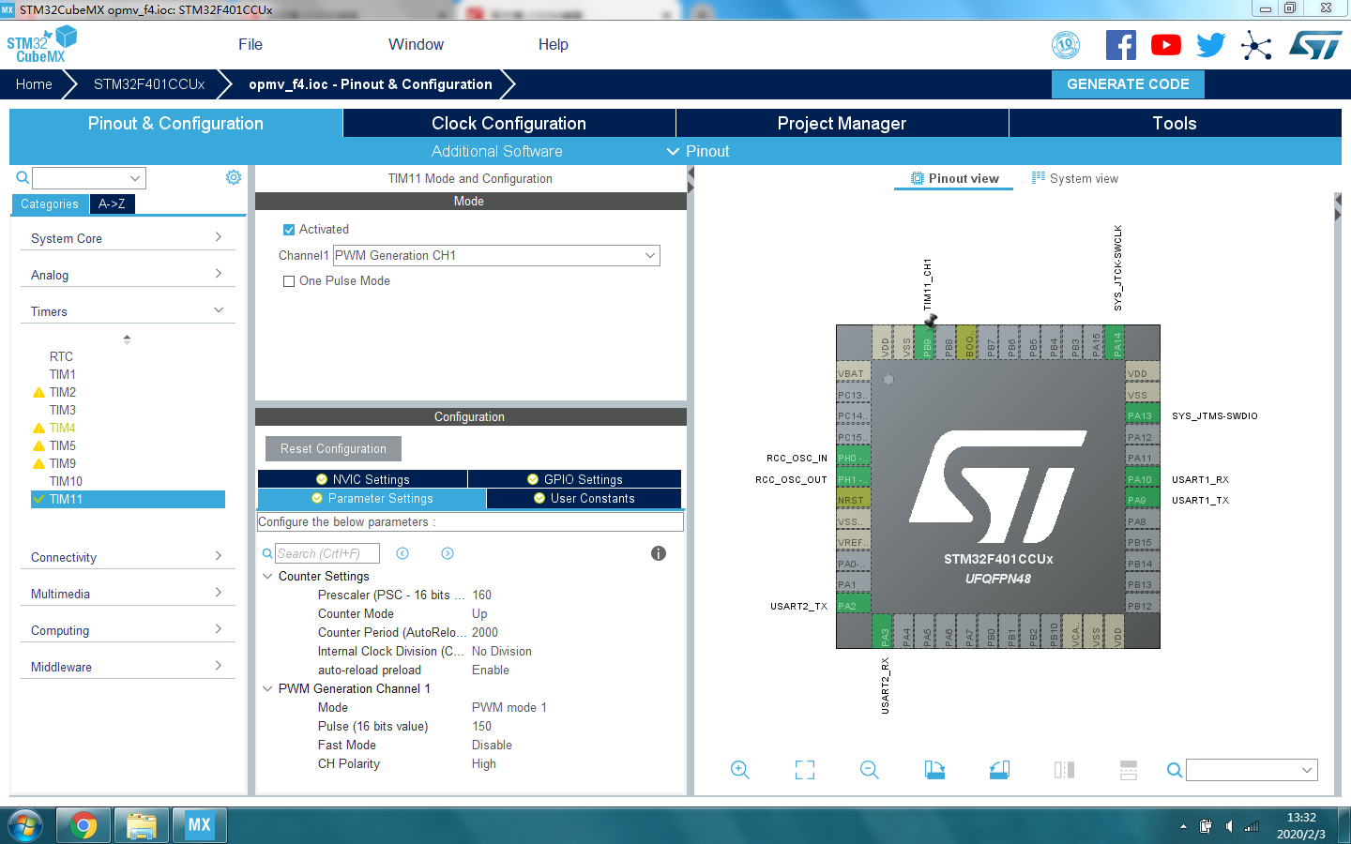Collapse the Counter Settings group
The width and height of the screenshot is (1351, 844).
[267, 576]
